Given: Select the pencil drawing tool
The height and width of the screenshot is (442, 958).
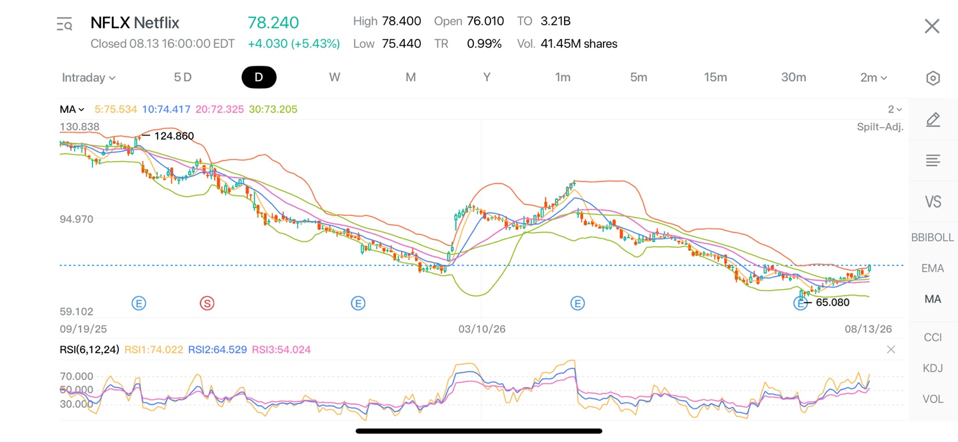Looking at the screenshot, I should pyautogui.click(x=932, y=119).
